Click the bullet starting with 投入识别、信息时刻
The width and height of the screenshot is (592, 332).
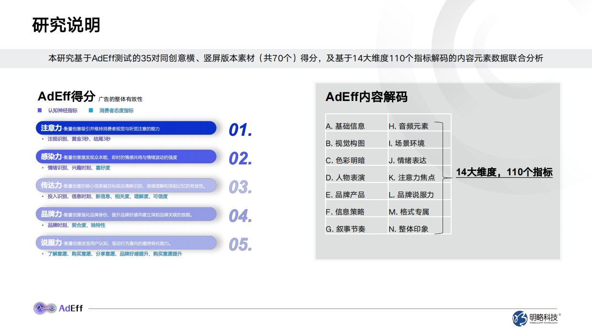point(107,196)
